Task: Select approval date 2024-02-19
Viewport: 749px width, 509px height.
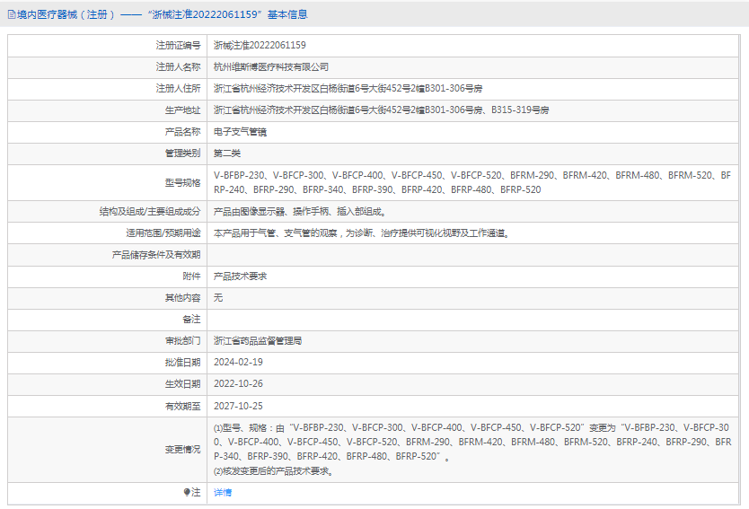Action: coord(238,362)
